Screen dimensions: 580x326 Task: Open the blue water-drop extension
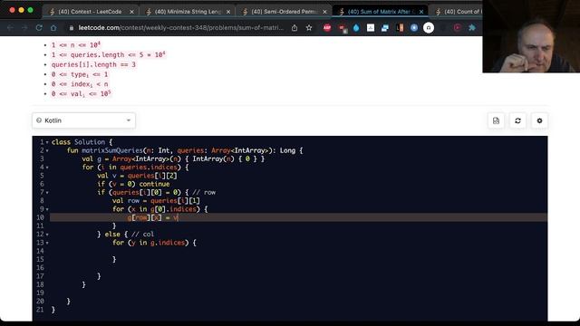pos(356,28)
